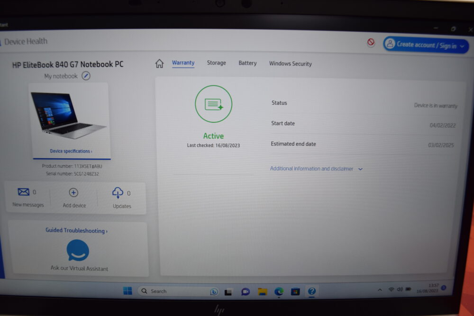Open the Create account / Sign in dropdown

click(426, 45)
